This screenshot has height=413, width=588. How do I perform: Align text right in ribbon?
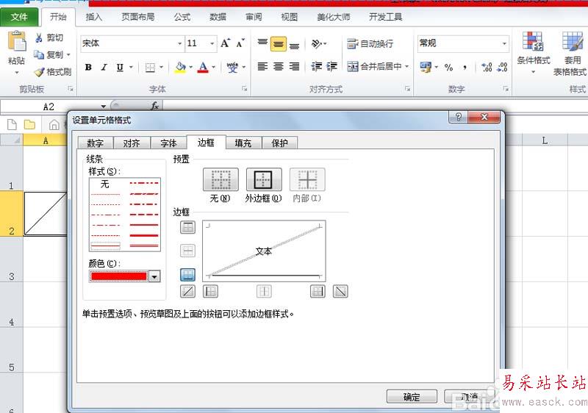[x=295, y=67]
